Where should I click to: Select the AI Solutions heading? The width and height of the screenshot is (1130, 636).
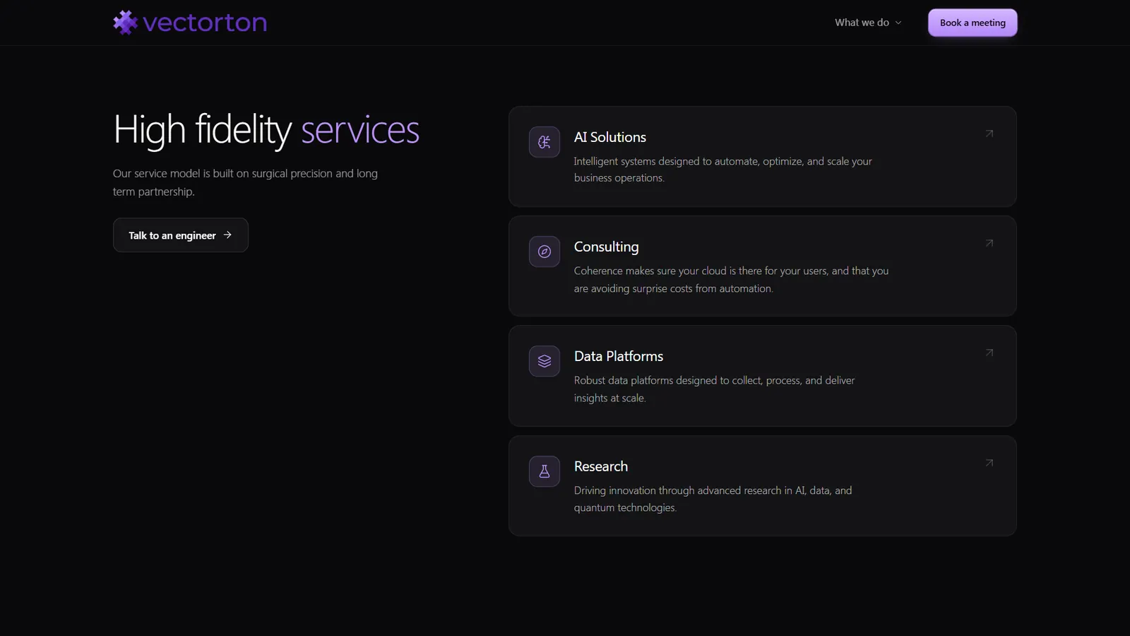click(x=610, y=137)
